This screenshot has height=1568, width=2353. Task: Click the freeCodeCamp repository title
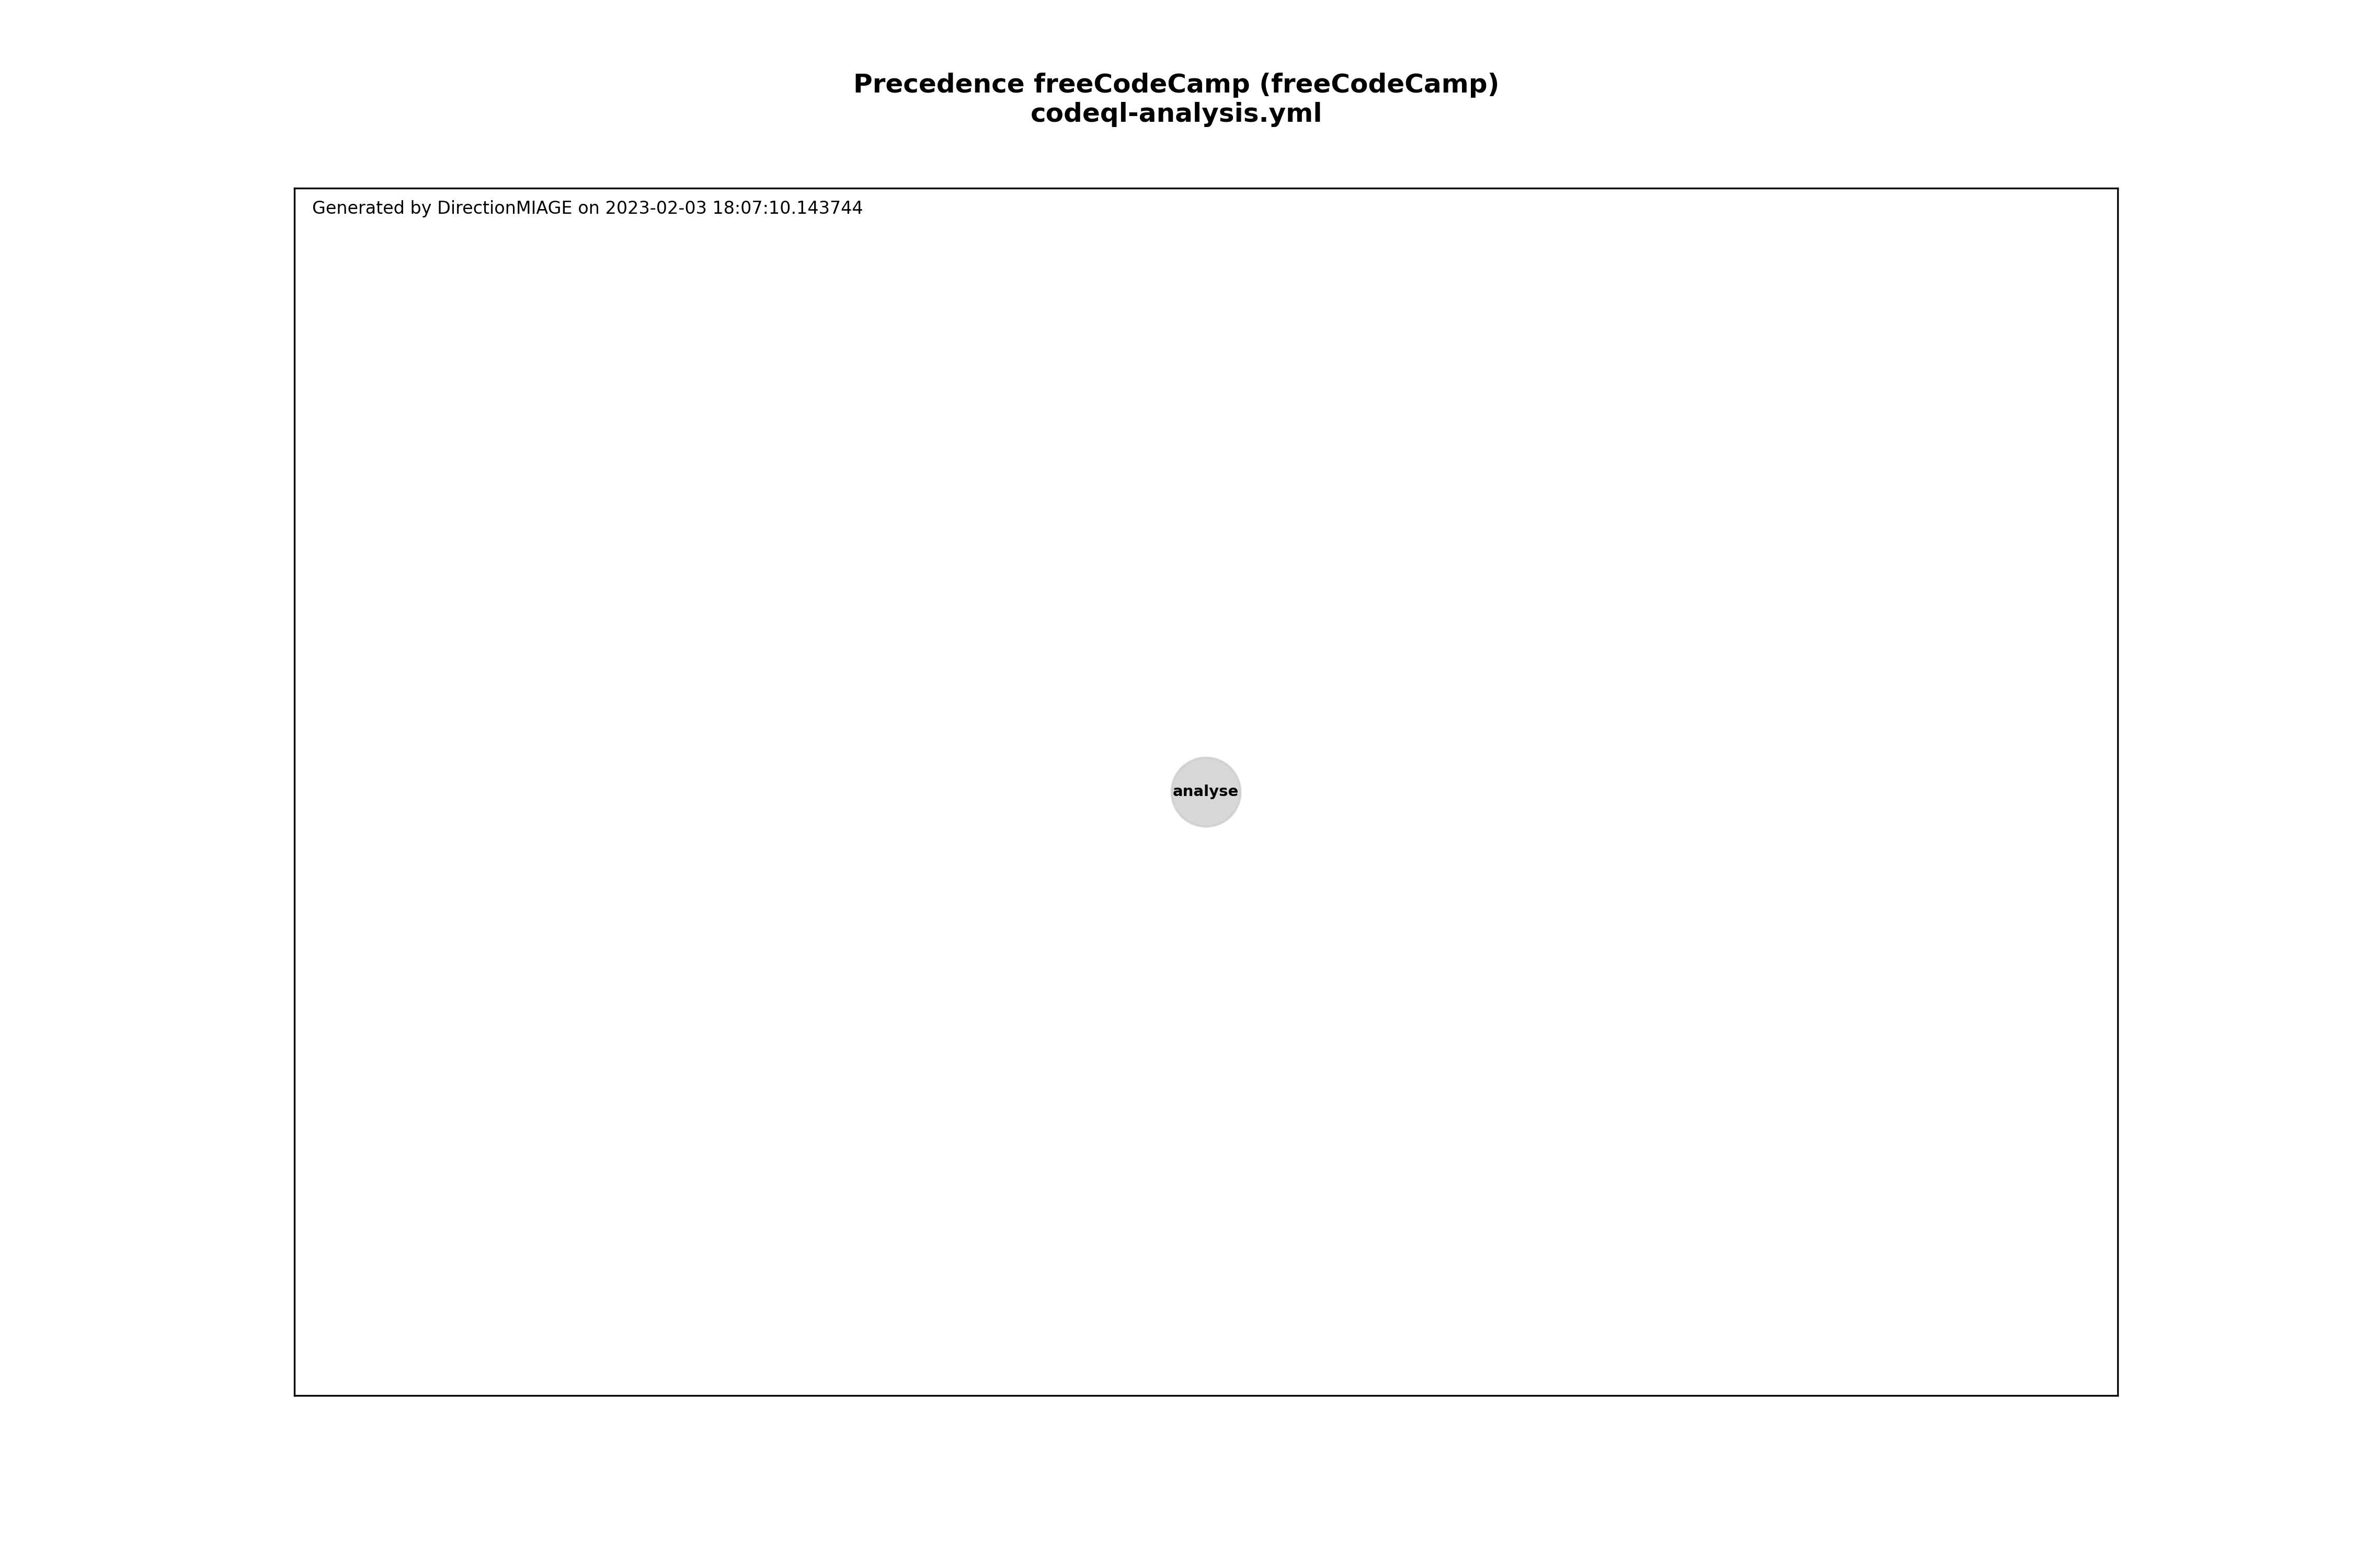click(x=1176, y=82)
